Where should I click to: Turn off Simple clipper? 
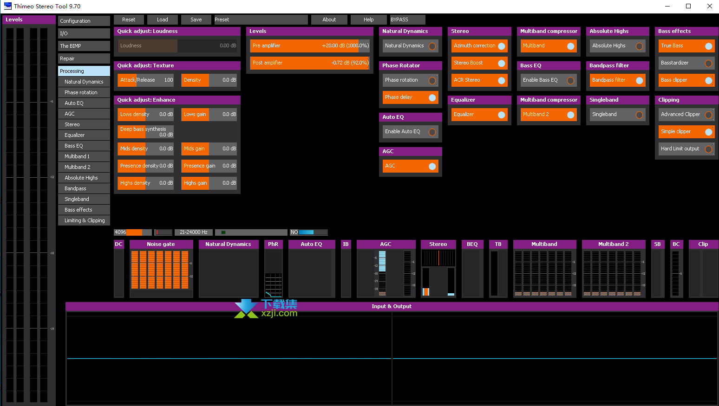coord(686,132)
